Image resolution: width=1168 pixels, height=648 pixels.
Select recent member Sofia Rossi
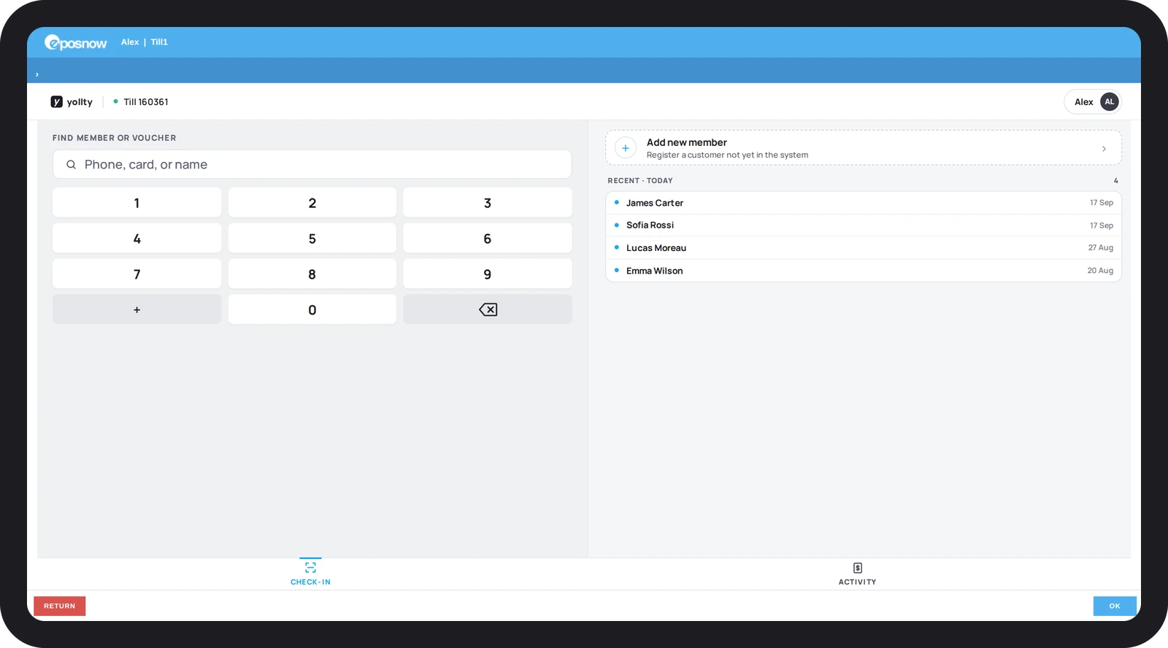pyautogui.click(x=864, y=225)
